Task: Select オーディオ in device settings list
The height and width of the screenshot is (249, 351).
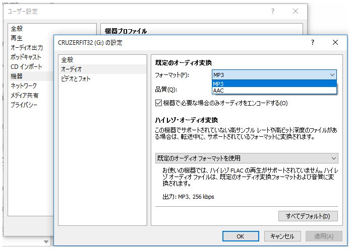Action: [x=102, y=69]
